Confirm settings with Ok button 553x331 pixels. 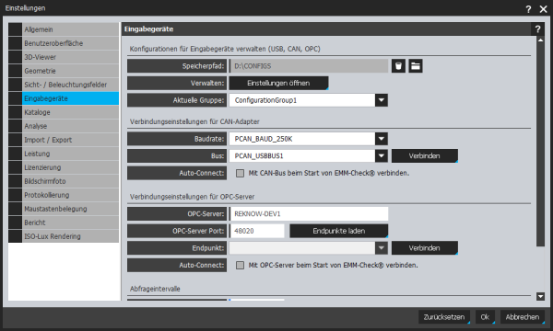coord(485,317)
